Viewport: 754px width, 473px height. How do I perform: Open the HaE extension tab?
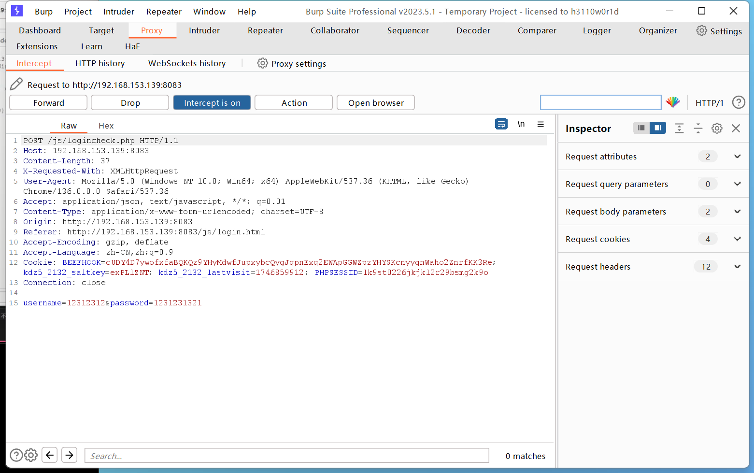(132, 46)
